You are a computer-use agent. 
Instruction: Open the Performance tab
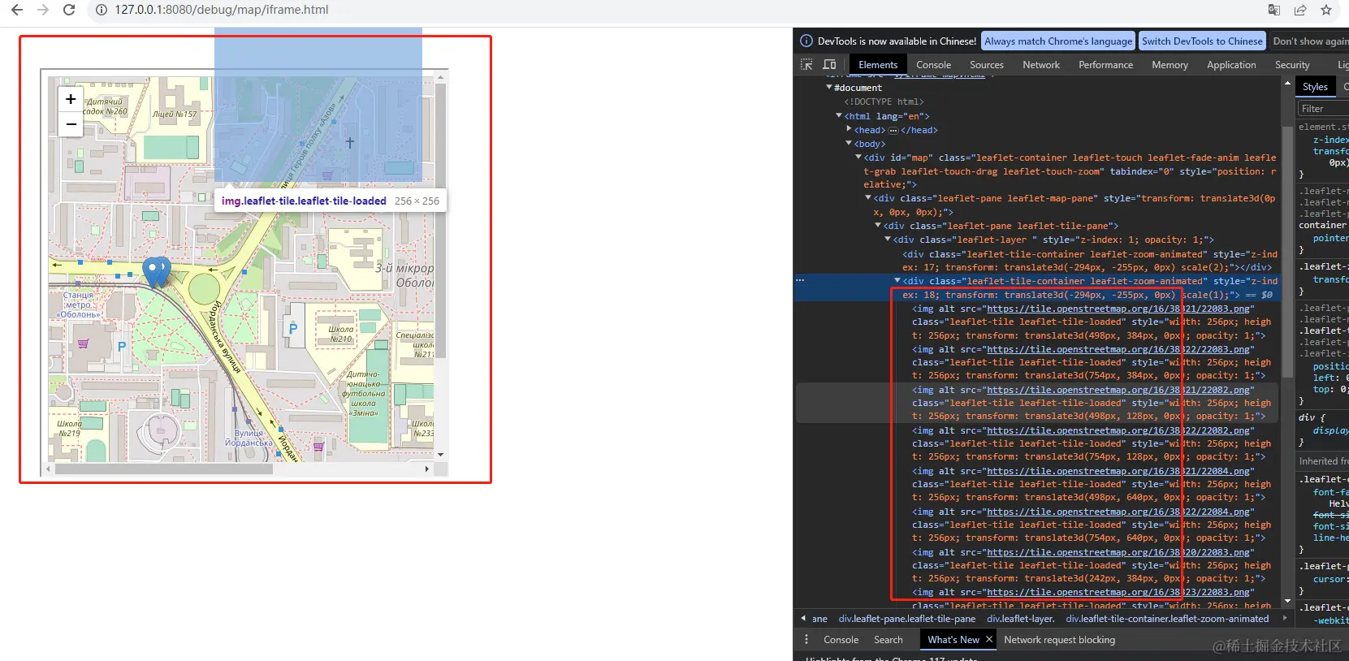1106,65
